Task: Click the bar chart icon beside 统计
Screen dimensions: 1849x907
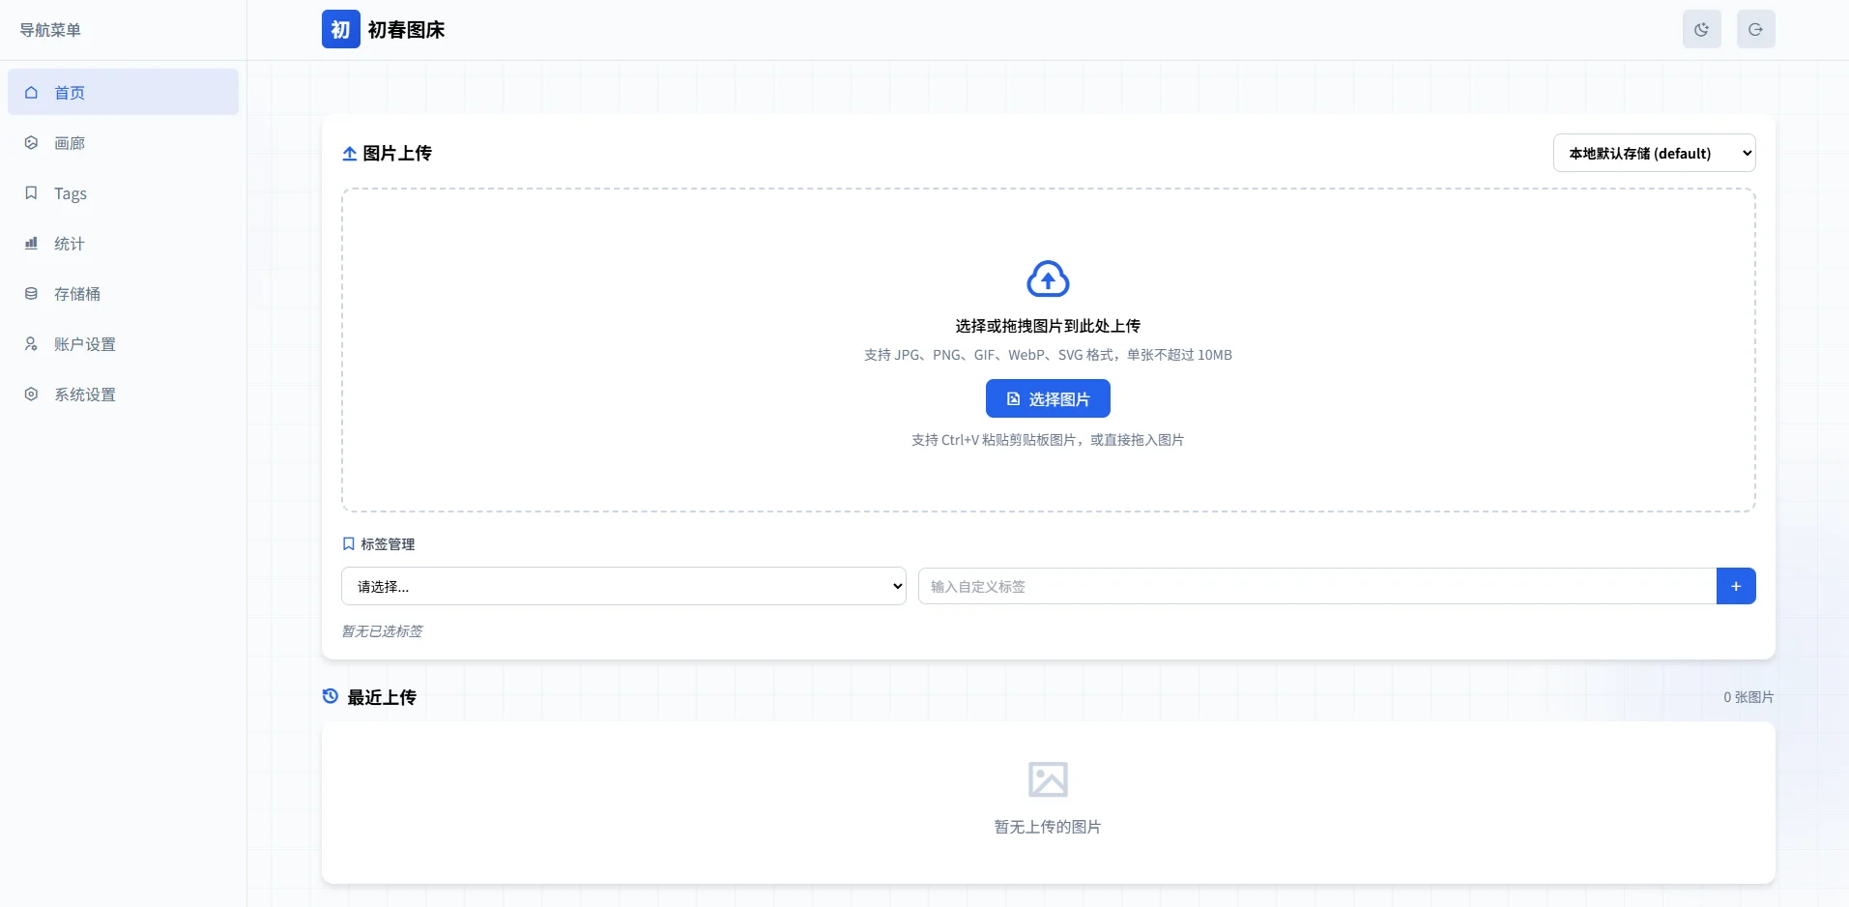Action: (31, 244)
